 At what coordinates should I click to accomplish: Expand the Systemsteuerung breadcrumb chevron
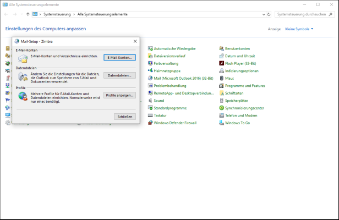click(74, 14)
